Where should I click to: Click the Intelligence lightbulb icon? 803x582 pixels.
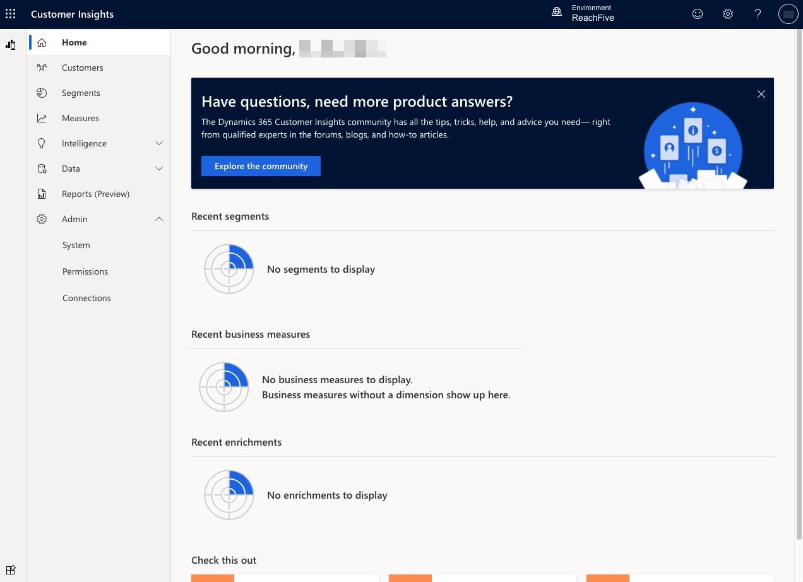[x=42, y=143]
